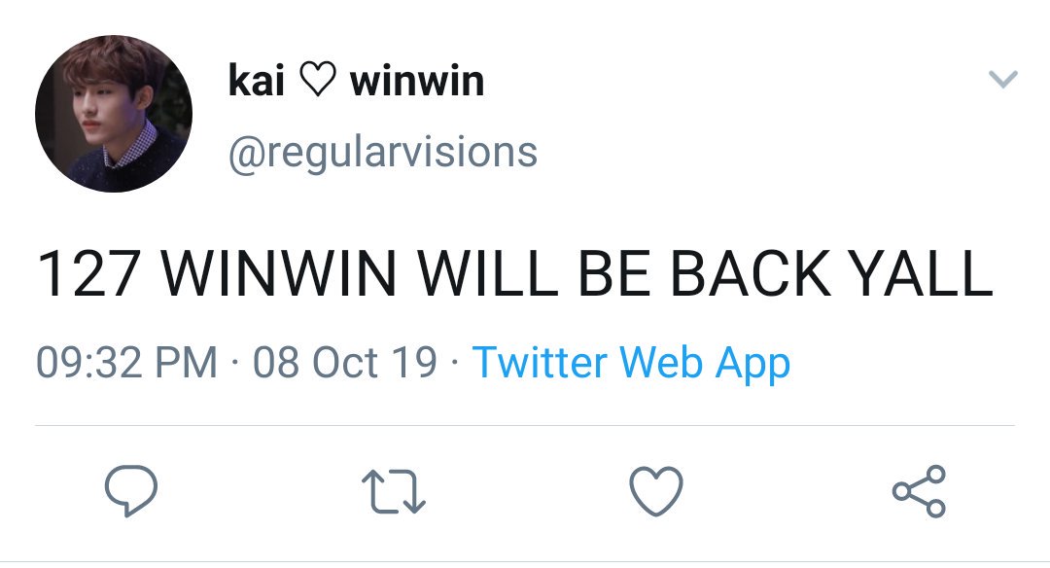
Task: Open profile via the name 'kai'
Action: pyautogui.click(x=257, y=81)
